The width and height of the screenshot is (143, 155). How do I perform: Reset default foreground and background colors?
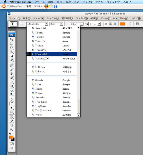[x=10, y=134]
